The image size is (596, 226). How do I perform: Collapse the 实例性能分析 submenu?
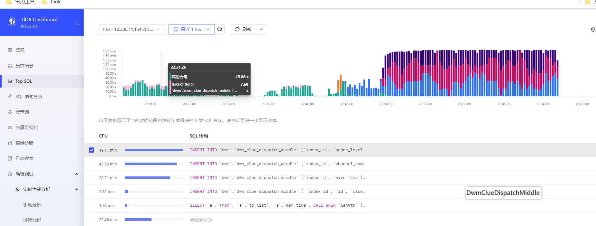click(x=77, y=189)
